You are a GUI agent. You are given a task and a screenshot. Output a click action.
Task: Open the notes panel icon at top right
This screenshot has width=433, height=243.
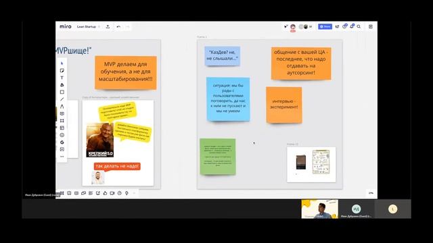[x=371, y=26]
